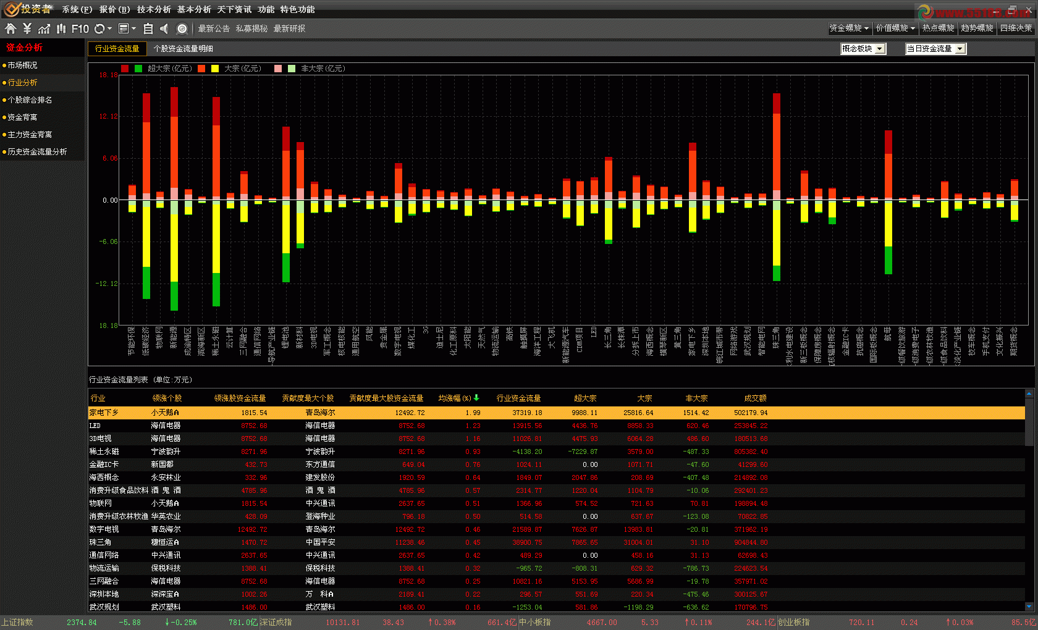
Task: Click the pink 非大宗 legend swatch
Action: point(278,69)
